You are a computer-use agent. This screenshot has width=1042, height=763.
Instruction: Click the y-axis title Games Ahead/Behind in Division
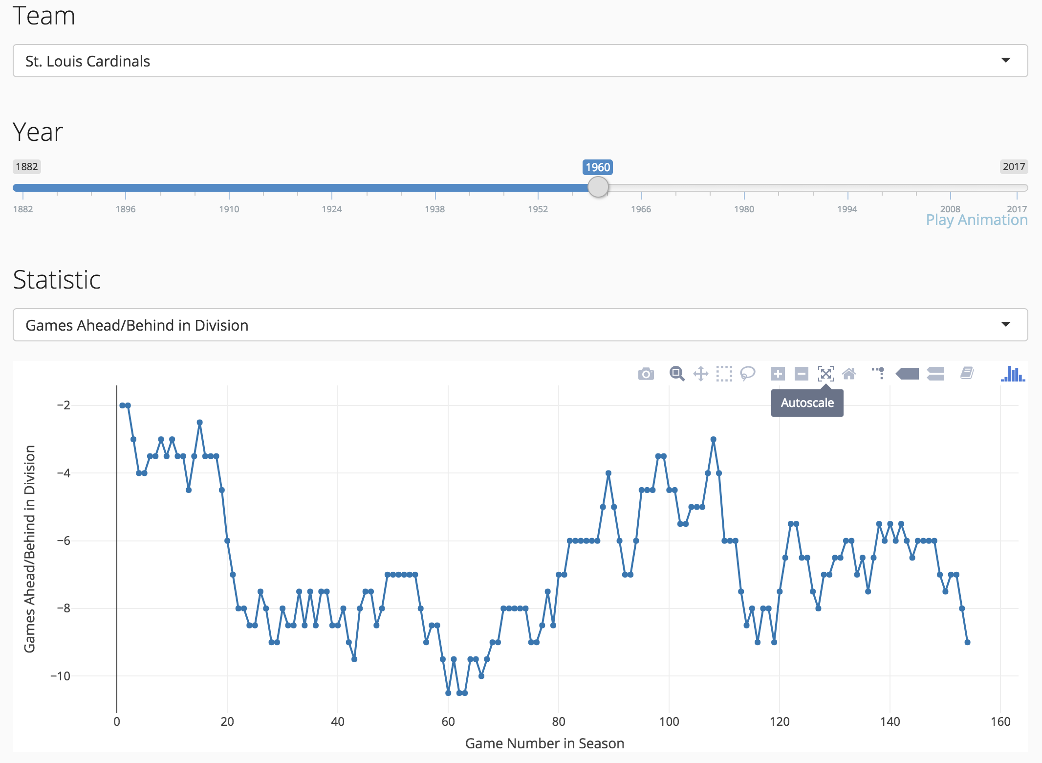point(30,549)
